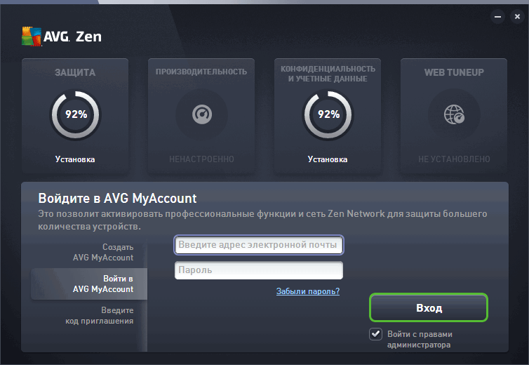Open the Производительность tile heading
This screenshot has width=529, height=365.
tap(201, 72)
